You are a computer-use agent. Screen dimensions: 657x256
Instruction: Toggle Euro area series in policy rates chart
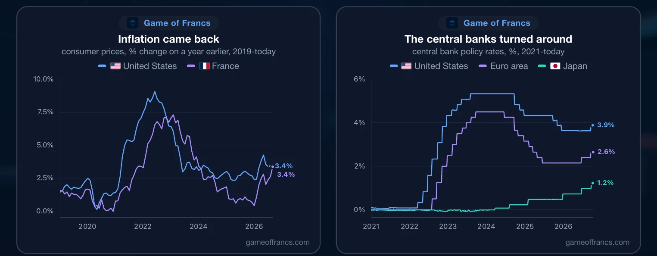coord(504,66)
